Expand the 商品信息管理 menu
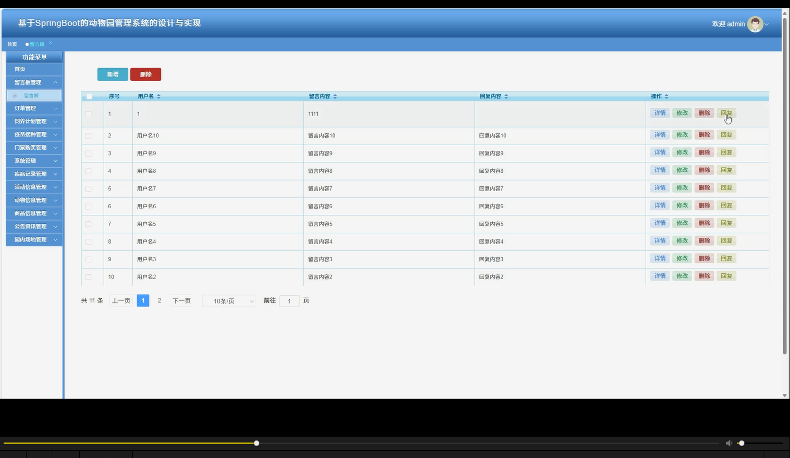Viewport: 790px width, 458px height. pos(34,213)
